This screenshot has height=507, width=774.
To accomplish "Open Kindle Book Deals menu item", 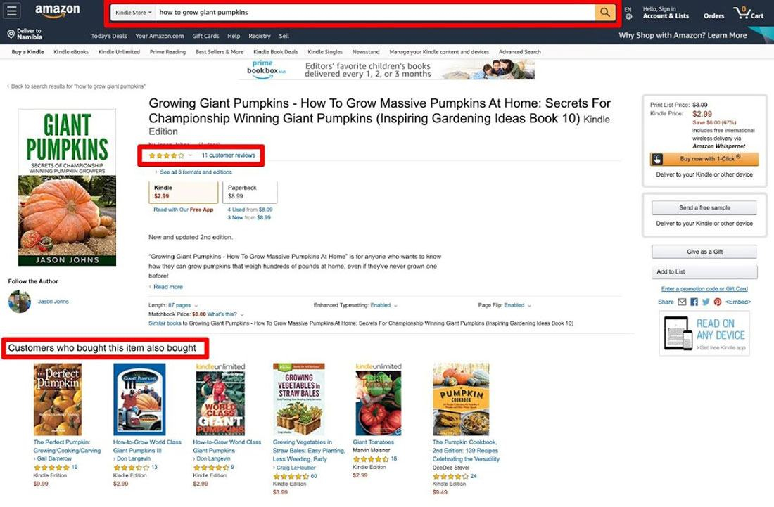I will point(275,52).
